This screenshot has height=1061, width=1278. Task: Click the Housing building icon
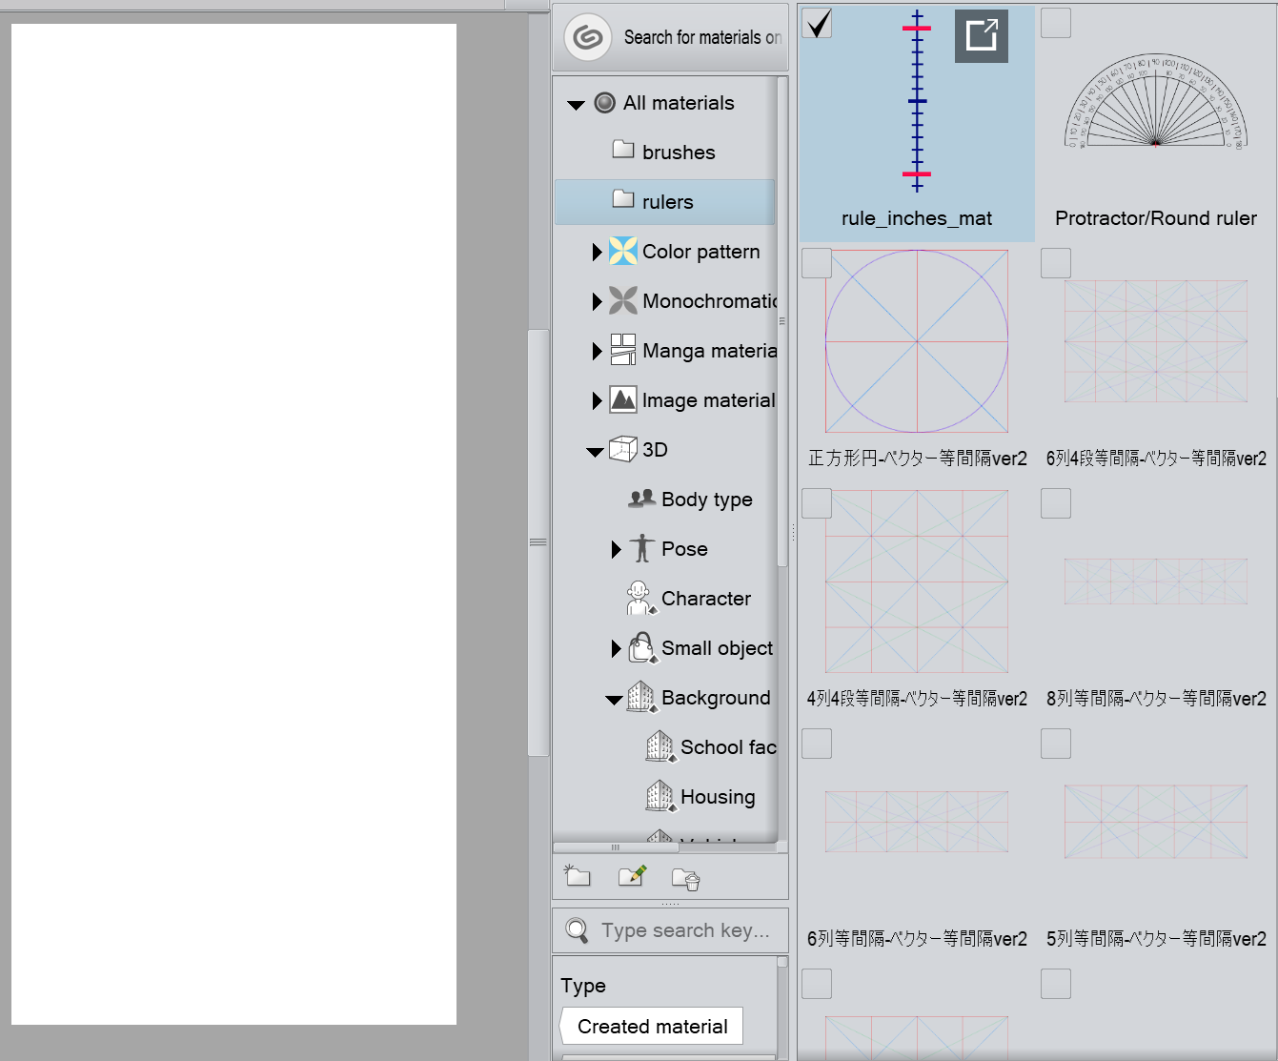[x=661, y=796]
